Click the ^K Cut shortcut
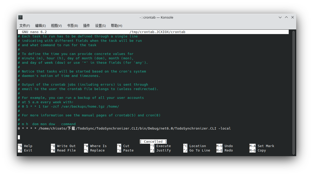The width and height of the screenshot is (313, 176). tap(123, 146)
